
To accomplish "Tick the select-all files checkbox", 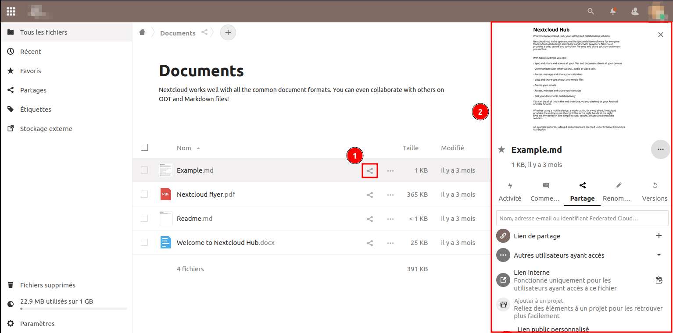I will pos(144,147).
